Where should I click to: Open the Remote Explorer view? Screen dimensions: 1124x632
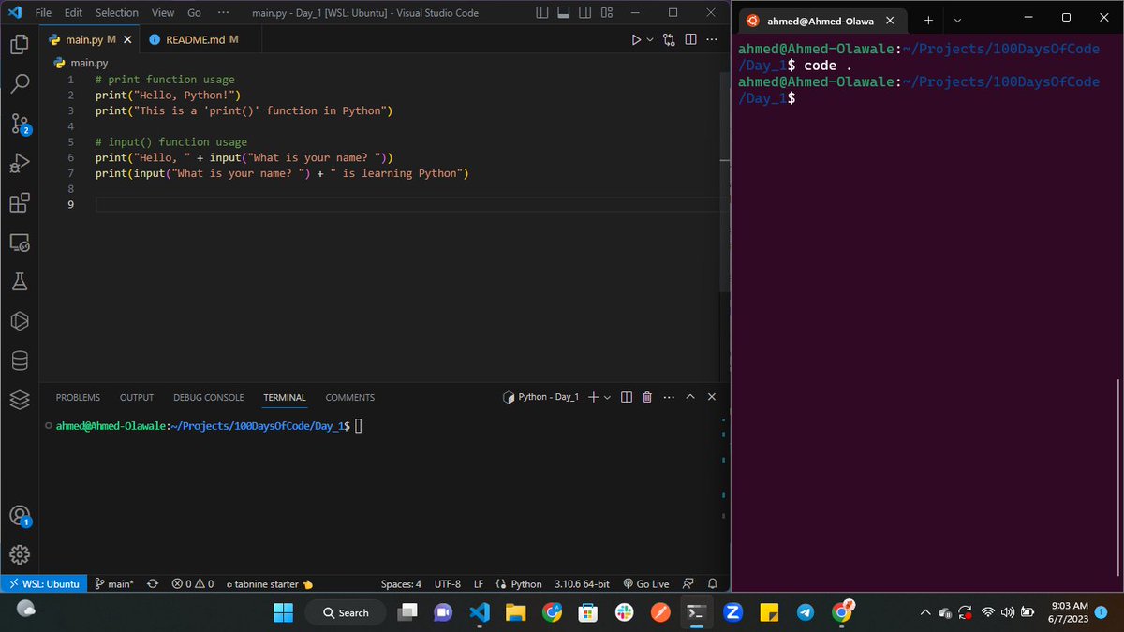20,243
